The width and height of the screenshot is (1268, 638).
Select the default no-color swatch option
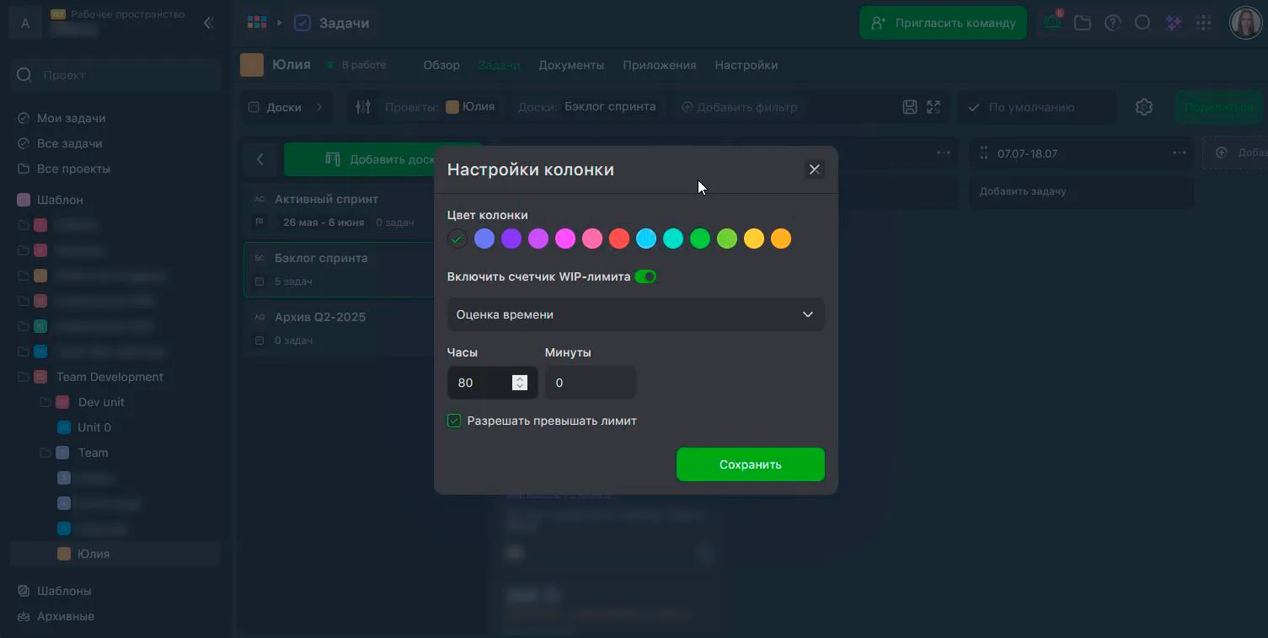(x=457, y=239)
